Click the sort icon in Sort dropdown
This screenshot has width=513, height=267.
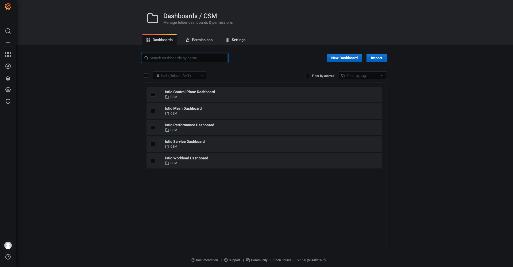point(157,76)
